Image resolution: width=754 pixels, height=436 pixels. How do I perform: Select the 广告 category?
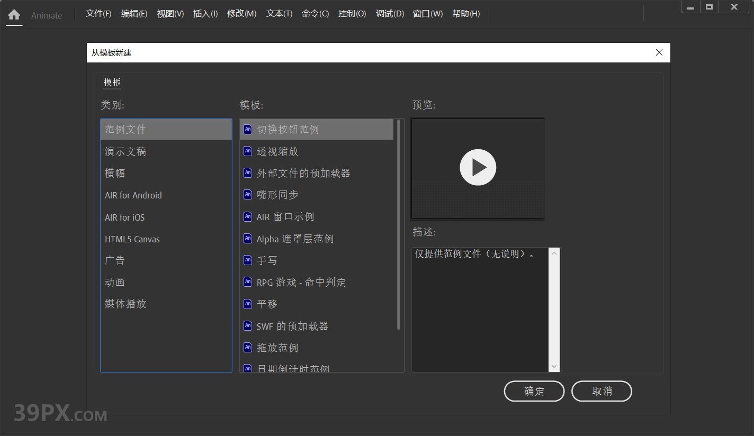(x=166, y=260)
